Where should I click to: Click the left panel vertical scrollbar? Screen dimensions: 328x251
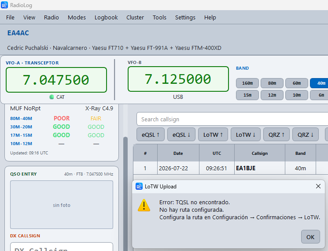(125, 193)
